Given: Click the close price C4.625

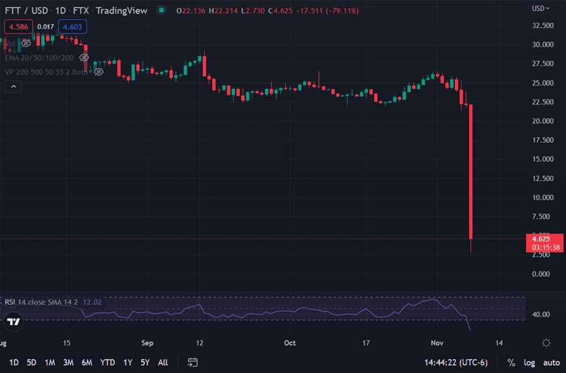Looking at the screenshot, I should 280,11.
